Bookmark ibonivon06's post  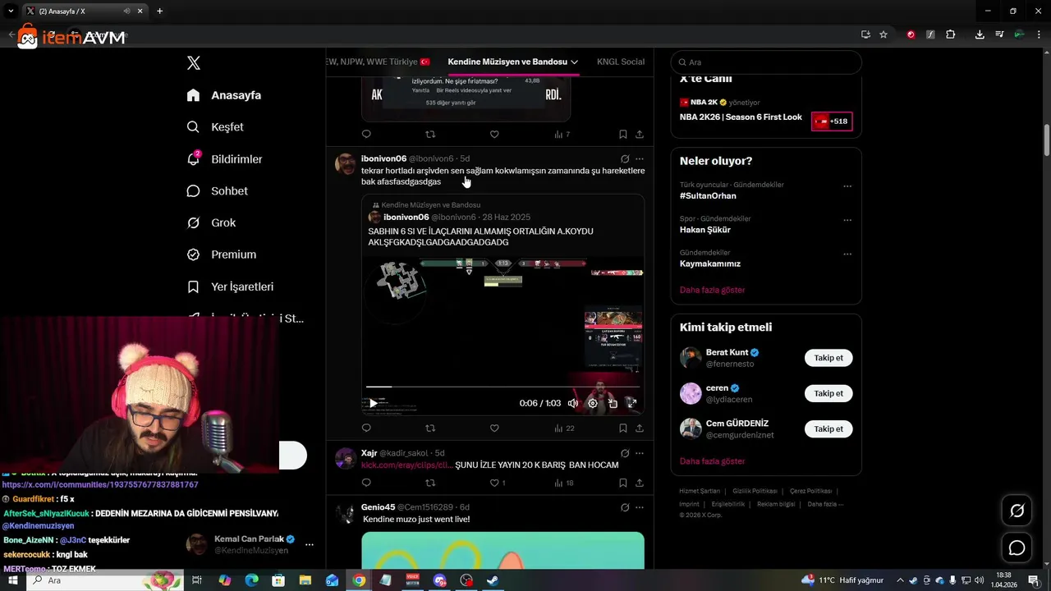[x=622, y=428]
